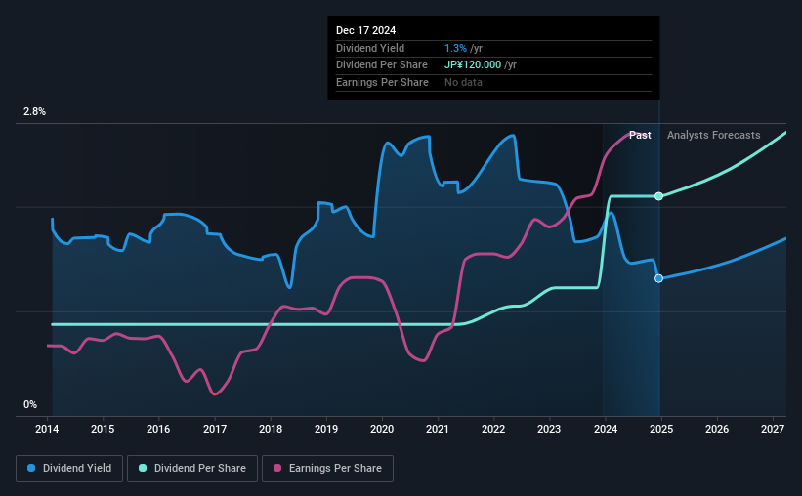Click the 2.8% y-axis label
Image resolution: width=802 pixels, height=496 pixels.
coord(34,111)
